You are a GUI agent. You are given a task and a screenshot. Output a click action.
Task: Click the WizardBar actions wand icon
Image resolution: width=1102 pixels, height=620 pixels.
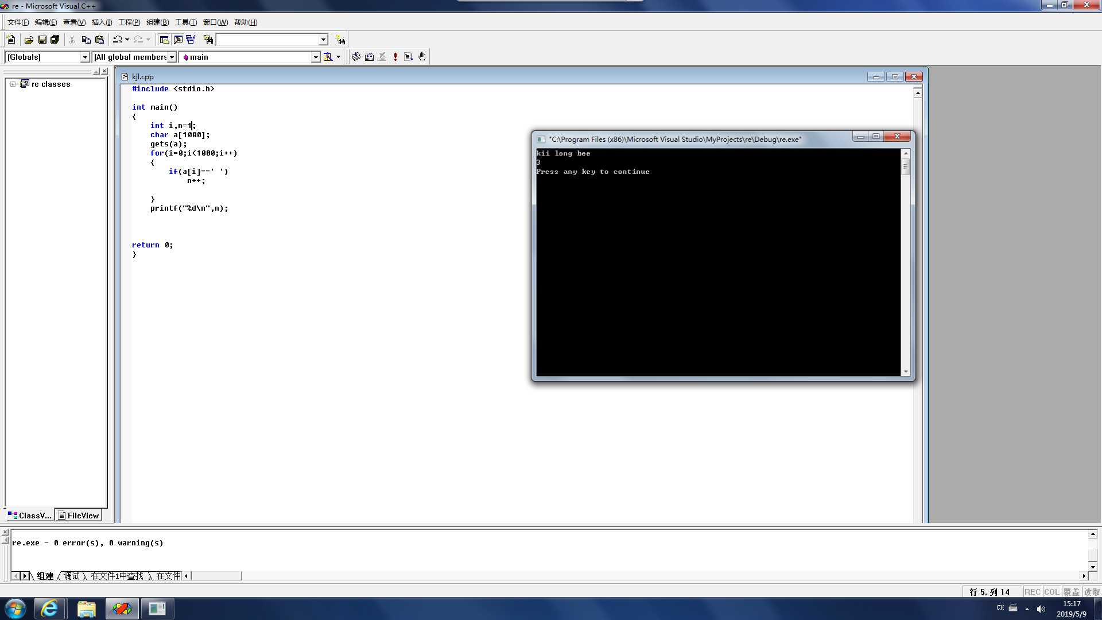pyautogui.click(x=328, y=57)
